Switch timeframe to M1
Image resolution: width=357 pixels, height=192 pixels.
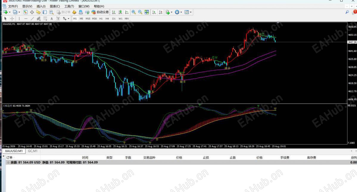pyautogui.click(x=75, y=19)
